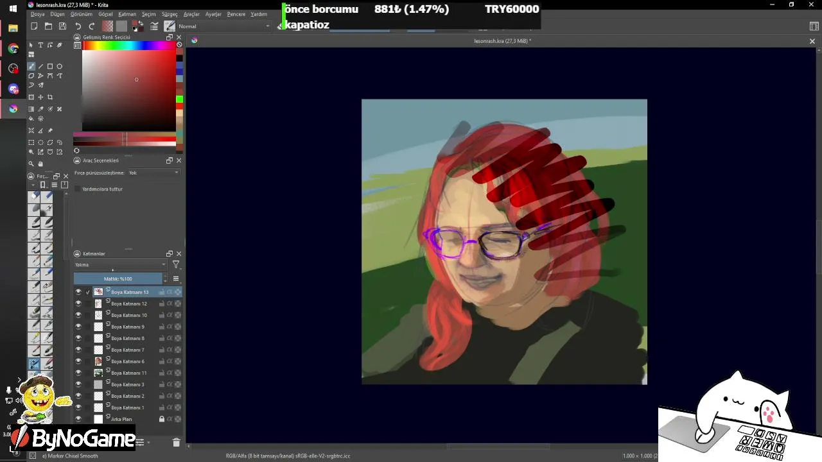
Task: Close the Katmanlar docker panel
Action: point(179,253)
